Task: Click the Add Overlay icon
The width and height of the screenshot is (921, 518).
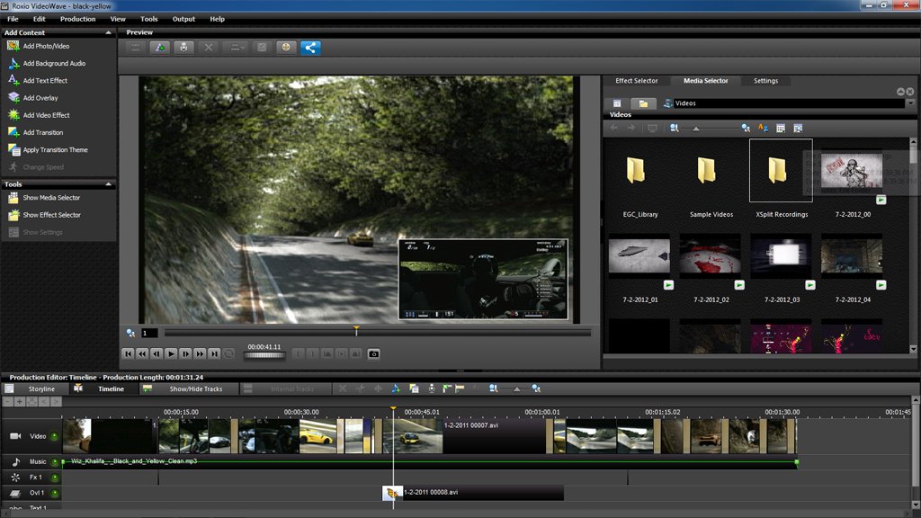Action: [14, 98]
